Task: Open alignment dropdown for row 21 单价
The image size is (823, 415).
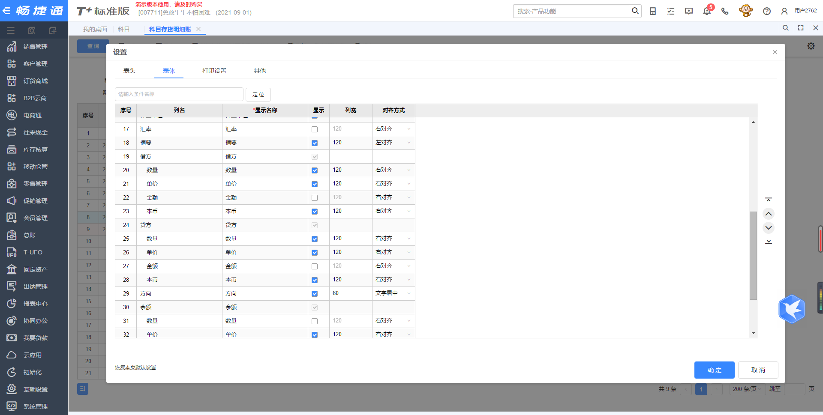Action: (393, 184)
